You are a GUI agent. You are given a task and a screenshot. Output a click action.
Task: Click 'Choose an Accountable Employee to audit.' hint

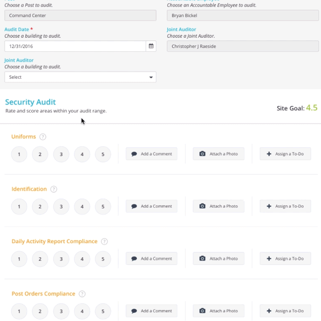pos(212,5)
